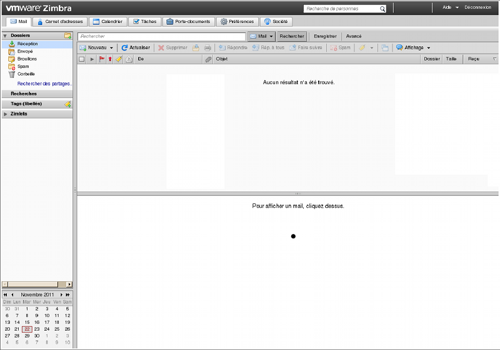Open the tag toolbar dropdown arrow
Viewport: 500px width, 350px height.
click(x=371, y=48)
